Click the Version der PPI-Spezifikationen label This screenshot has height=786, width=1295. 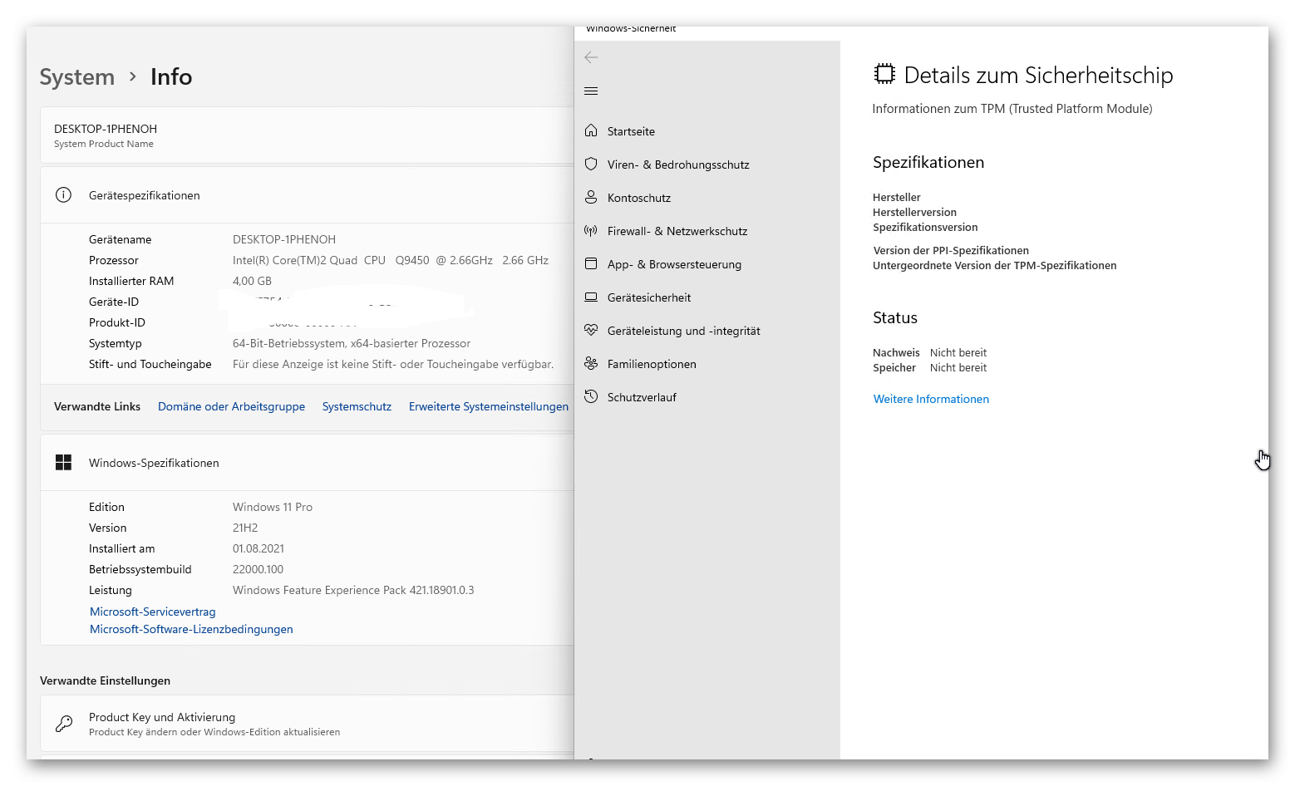click(951, 250)
